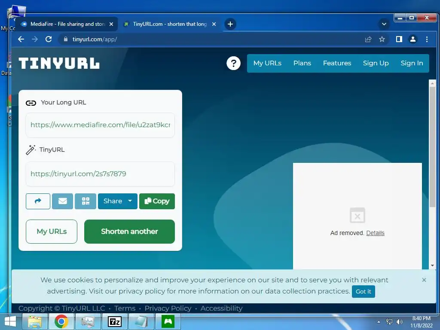The image size is (440, 330).
Task: Open the Windows Start menu
Action: [x=10, y=321]
